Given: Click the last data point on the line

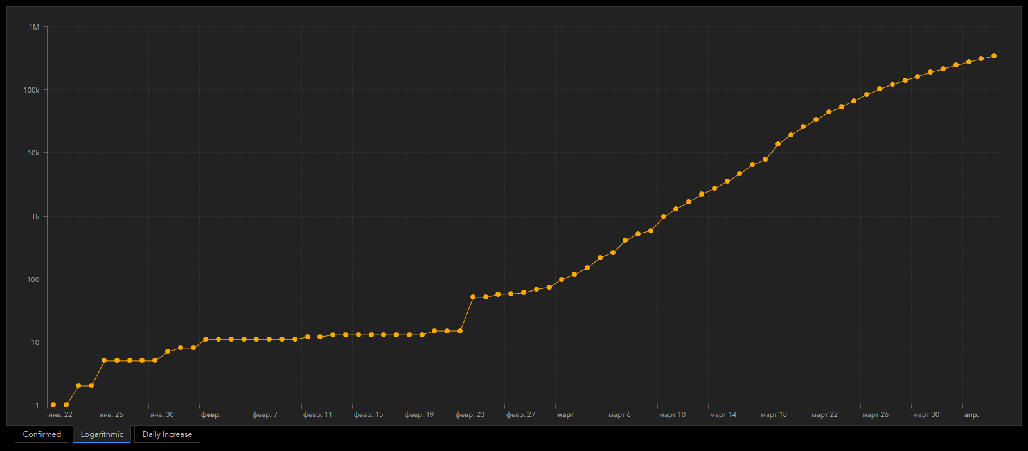Looking at the screenshot, I should click(994, 56).
